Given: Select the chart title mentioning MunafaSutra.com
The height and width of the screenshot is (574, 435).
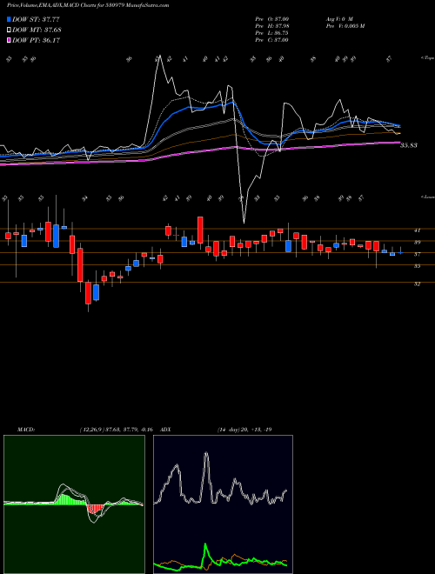Looking at the screenshot, I should (x=88, y=6).
